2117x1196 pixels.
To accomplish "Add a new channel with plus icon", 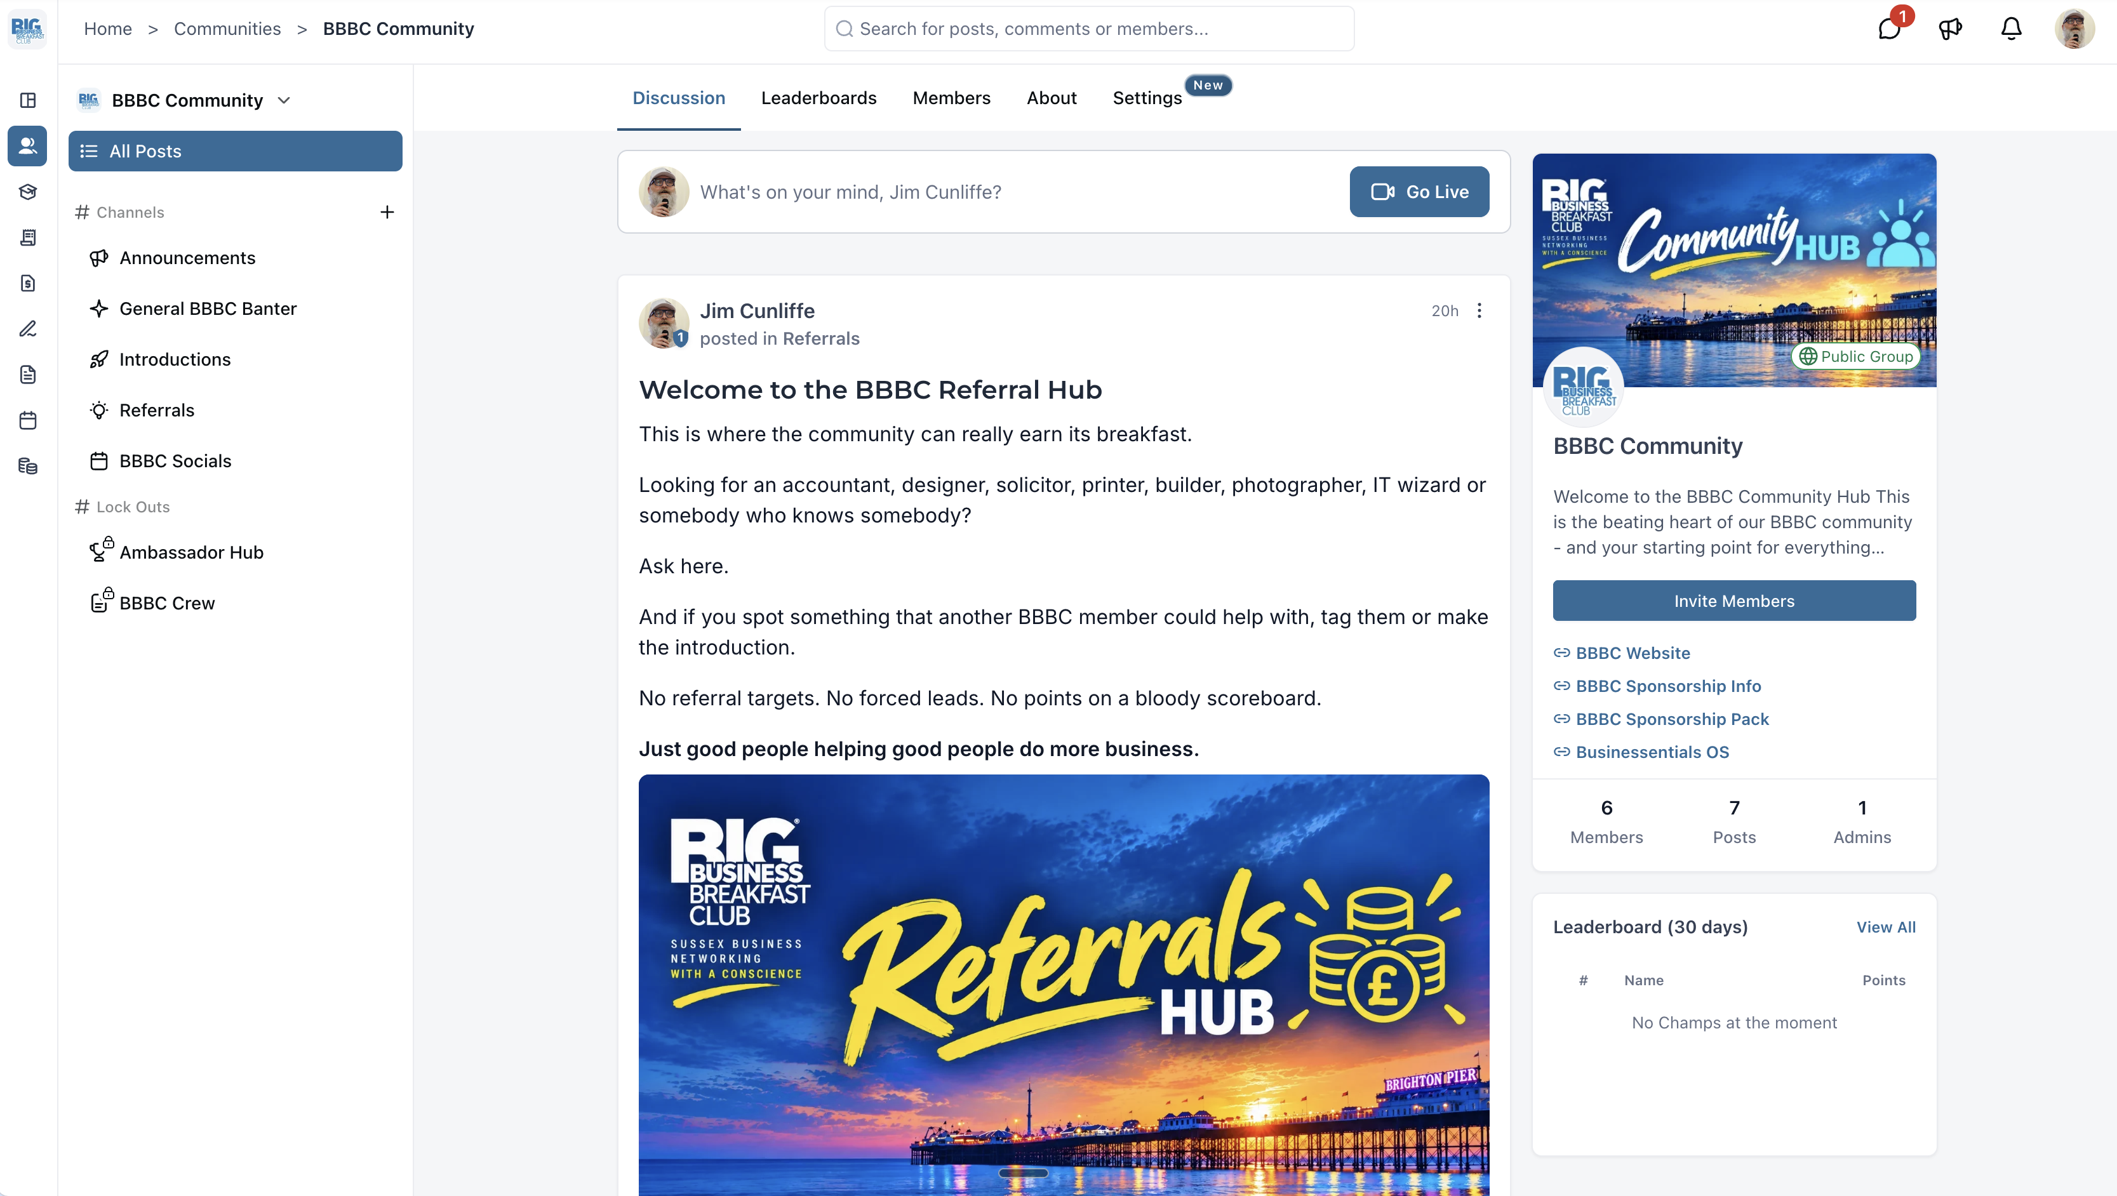I will pyautogui.click(x=387, y=212).
